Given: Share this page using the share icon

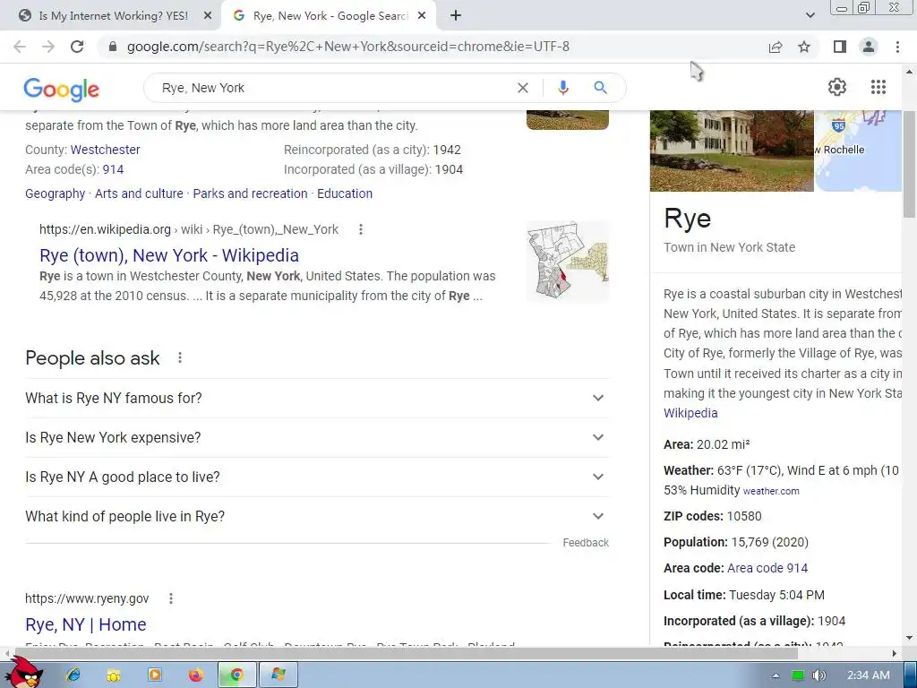Looking at the screenshot, I should point(776,47).
